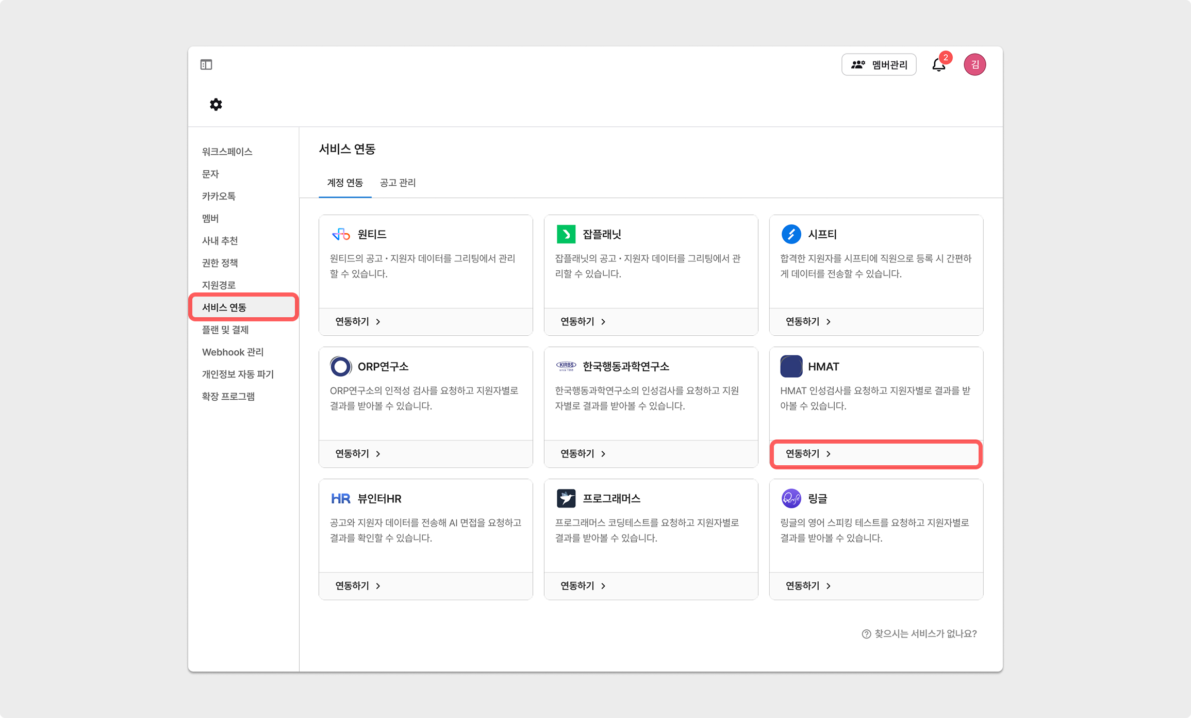The height and width of the screenshot is (718, 1191).
Task: Go to Webhook 관리 in the sidebar
Action: pyautogui.click(x=233, y=352)
